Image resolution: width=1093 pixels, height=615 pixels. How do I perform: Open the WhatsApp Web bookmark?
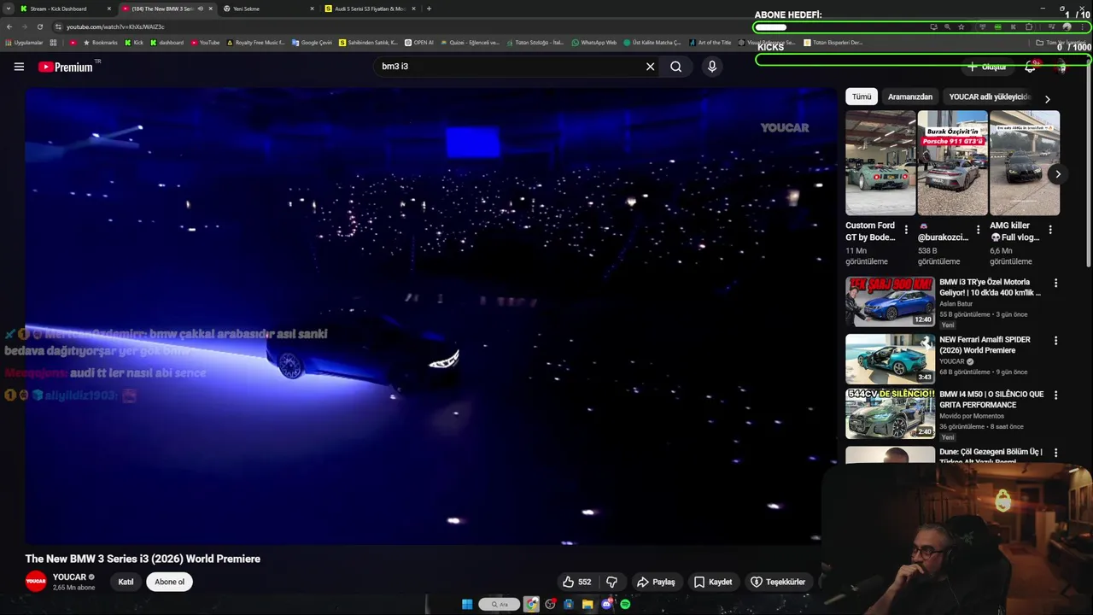593,42
